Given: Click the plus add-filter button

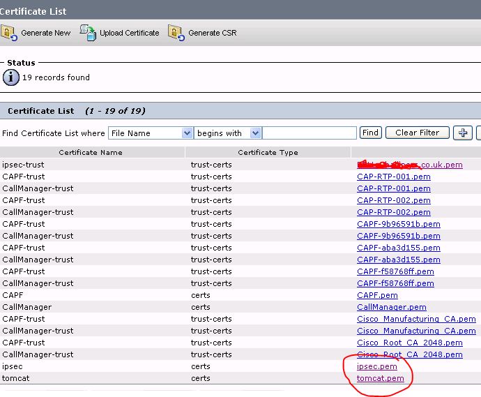Looking at the screenshot, I should (463, 133).
